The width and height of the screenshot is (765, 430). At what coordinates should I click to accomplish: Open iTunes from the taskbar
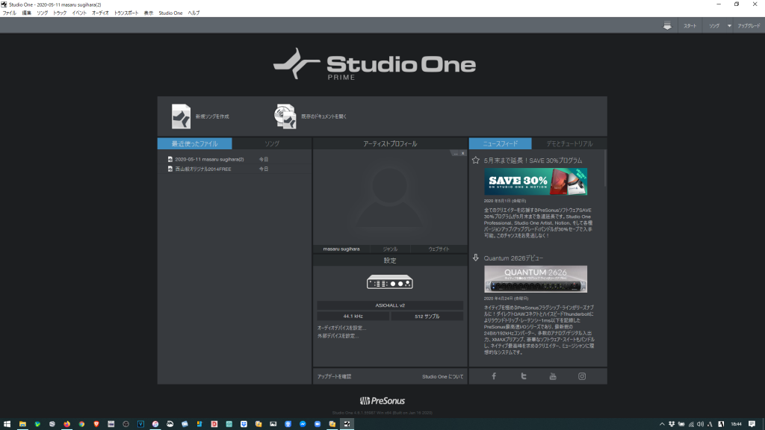coord(155,424)
